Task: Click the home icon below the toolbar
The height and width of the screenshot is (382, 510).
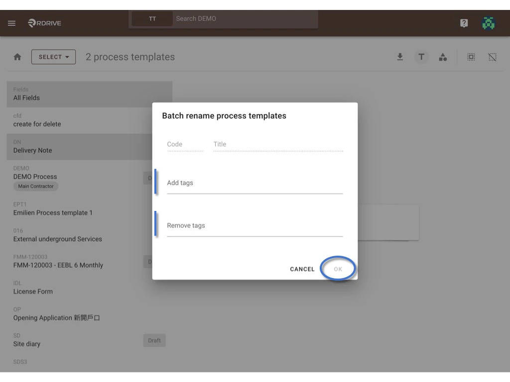Action: click(x=17, y=57)
